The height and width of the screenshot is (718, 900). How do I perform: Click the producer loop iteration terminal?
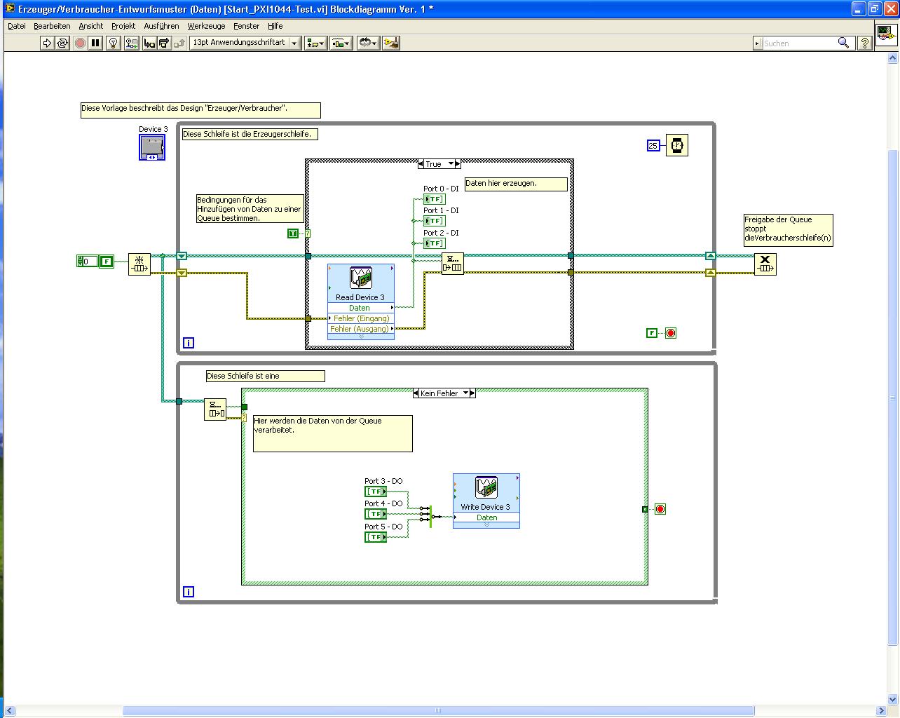click(x=189, y=343)
